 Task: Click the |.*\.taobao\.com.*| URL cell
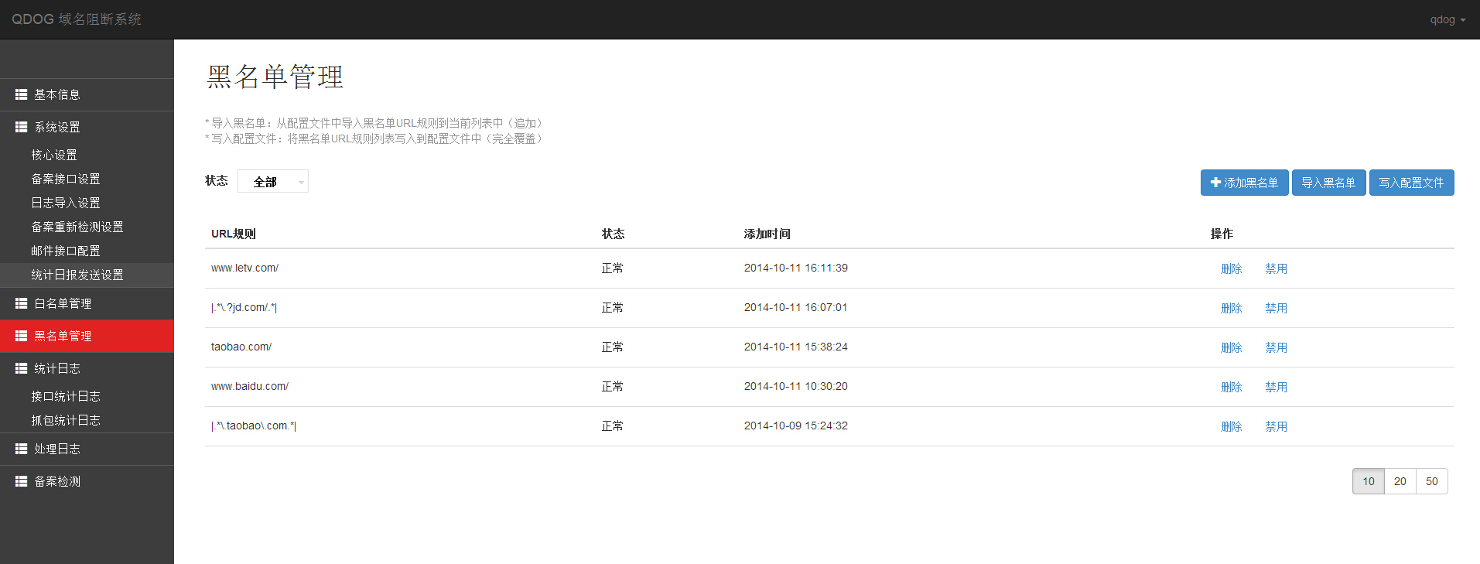tap(254, 426)
